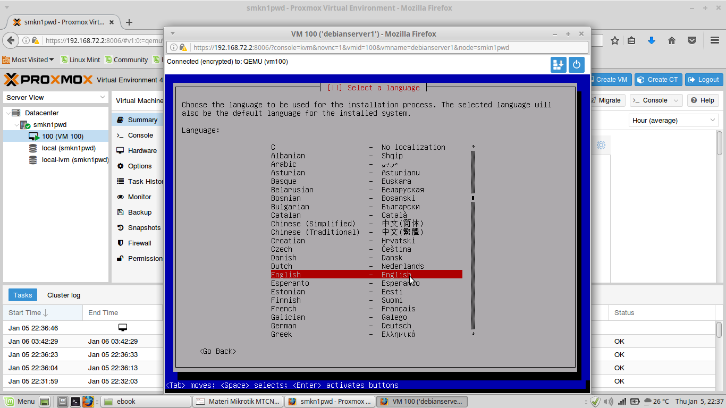Screen dimensions: 726x408
Task: Select <Go Back> in installer
Action: (218, 351)
